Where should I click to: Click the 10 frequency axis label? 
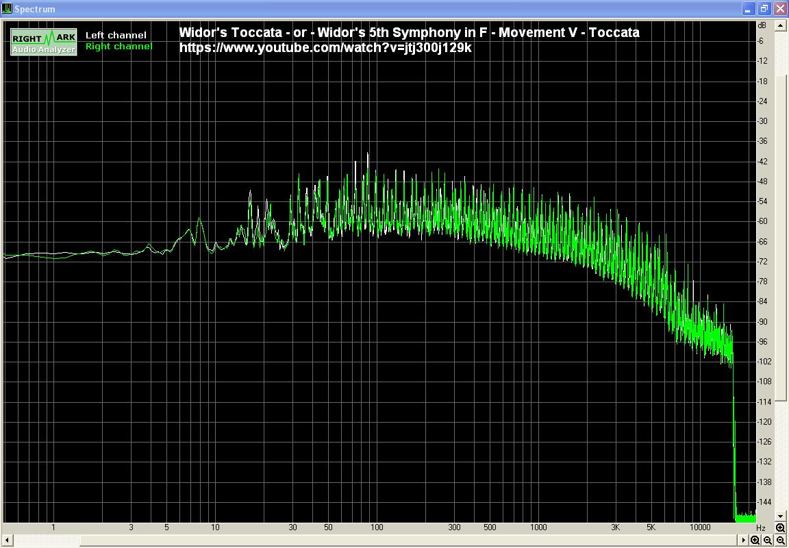[x=215, y=527]
